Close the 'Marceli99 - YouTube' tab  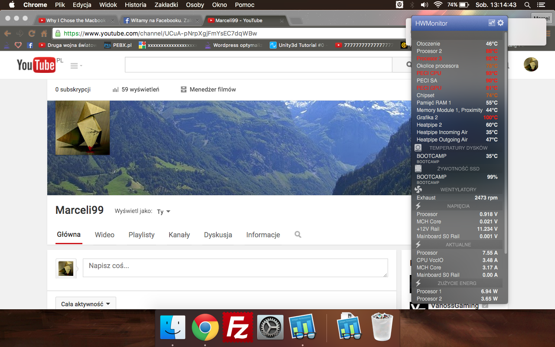click(281, 20)
